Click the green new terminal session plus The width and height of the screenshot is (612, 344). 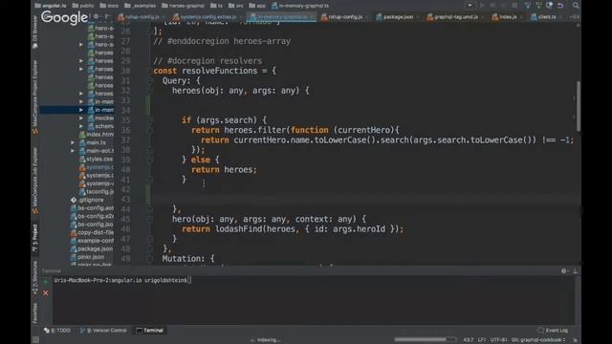tap(46, 282)
